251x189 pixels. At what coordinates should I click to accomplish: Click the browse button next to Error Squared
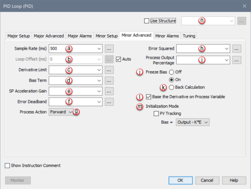tap(237, 48)
